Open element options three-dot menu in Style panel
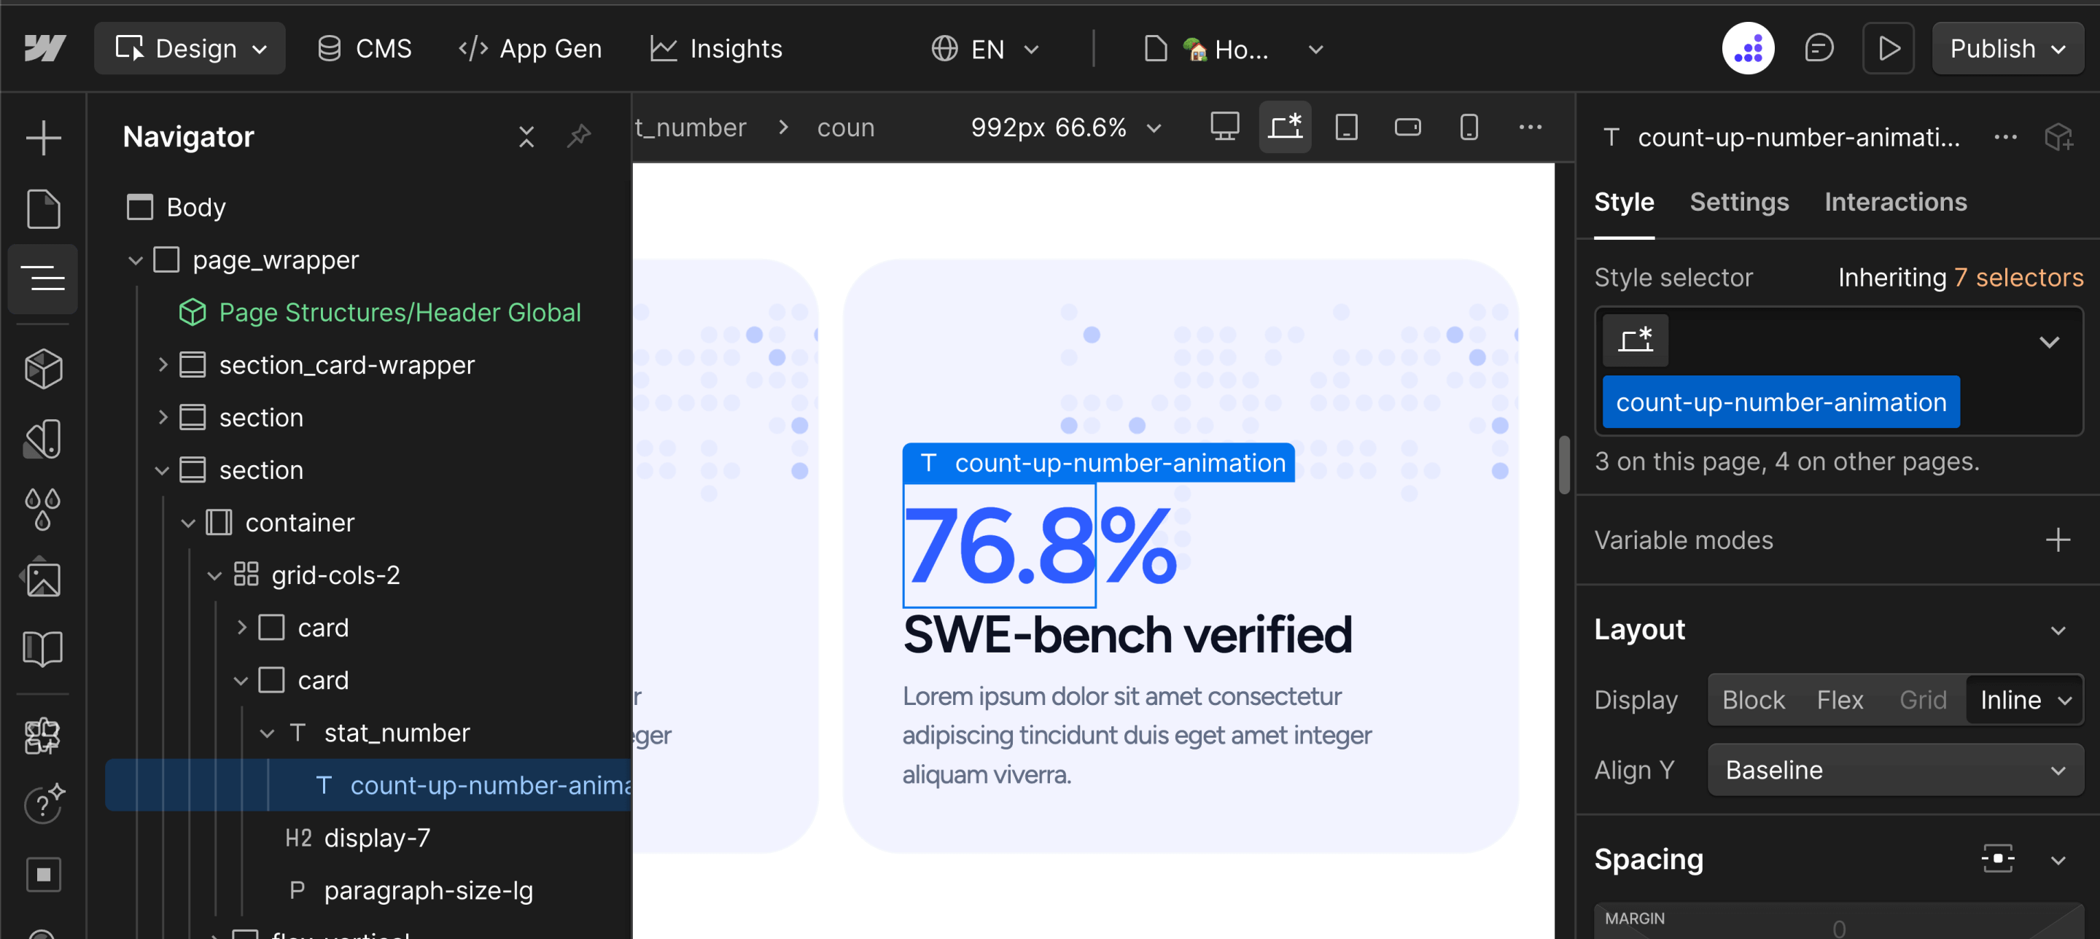2100x939 pixels. (2005, 137)
